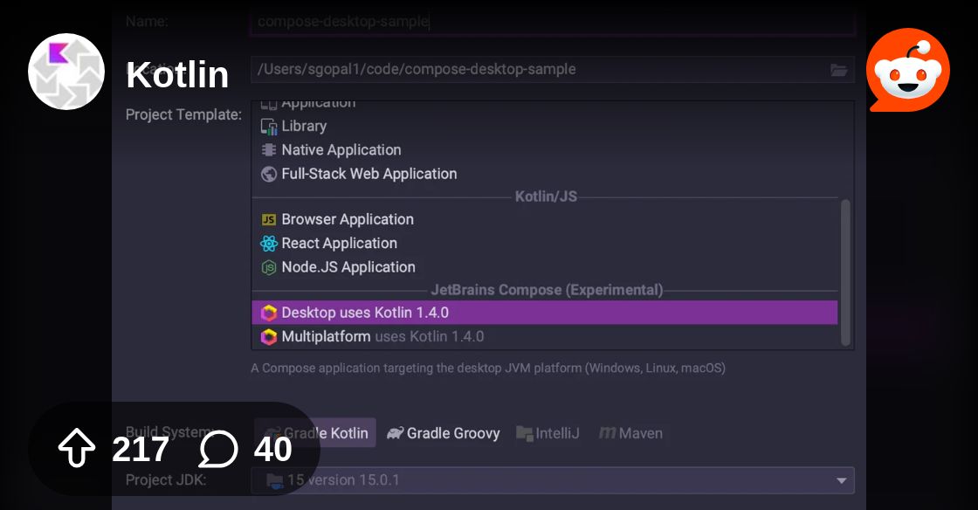Browse for project location folder icon
The height and width of the screenshot is (510, 978).
click(x=839, y=70)
